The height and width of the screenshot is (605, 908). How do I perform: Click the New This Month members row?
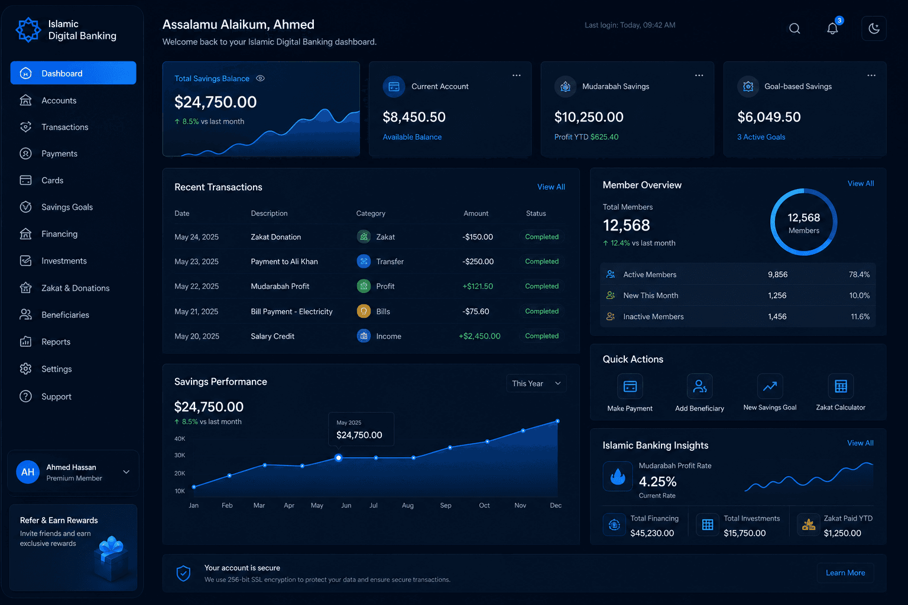pos(738,295)
